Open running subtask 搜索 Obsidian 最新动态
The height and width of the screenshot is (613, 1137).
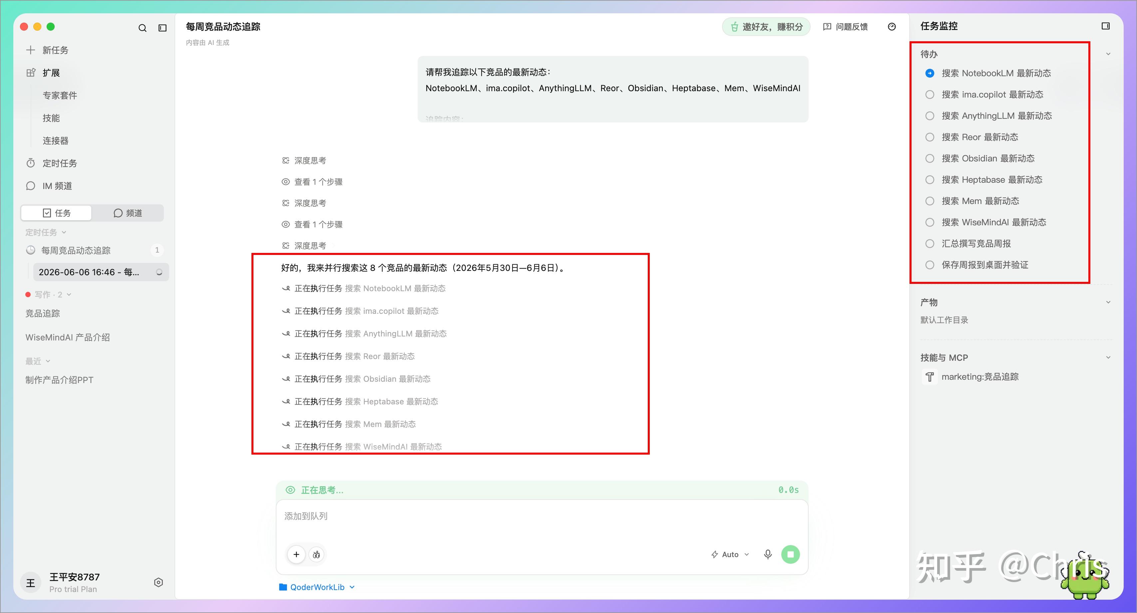(356, 379)
